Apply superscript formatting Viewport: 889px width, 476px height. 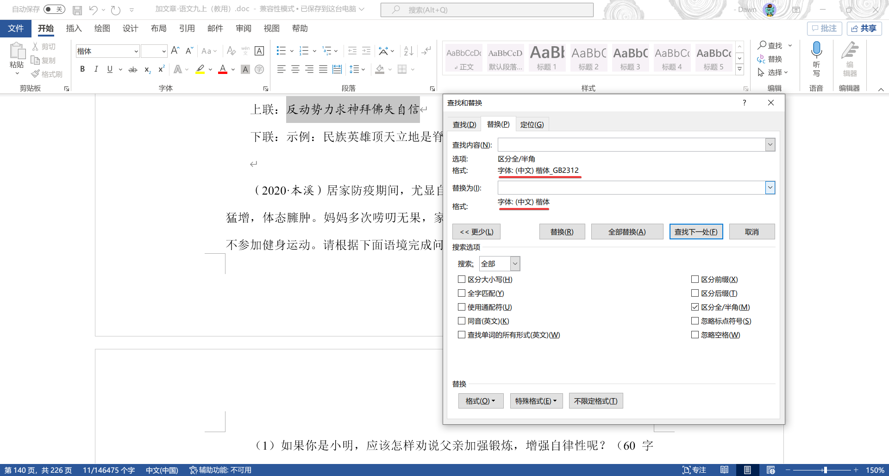pos(162,69)
